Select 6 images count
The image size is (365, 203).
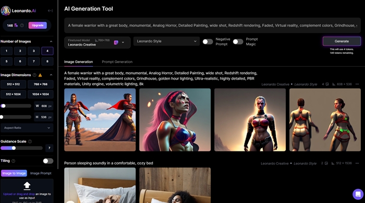point(20,61)
